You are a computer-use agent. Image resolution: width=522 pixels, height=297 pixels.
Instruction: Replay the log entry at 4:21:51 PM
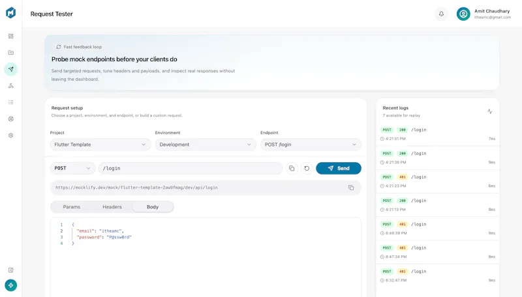tap(437, 134)
